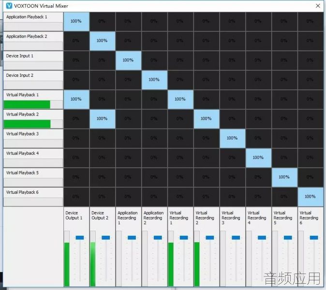The image size is (326, 290).
Task: Select the Application Playback 1 row label
Action: click(27, 17)
